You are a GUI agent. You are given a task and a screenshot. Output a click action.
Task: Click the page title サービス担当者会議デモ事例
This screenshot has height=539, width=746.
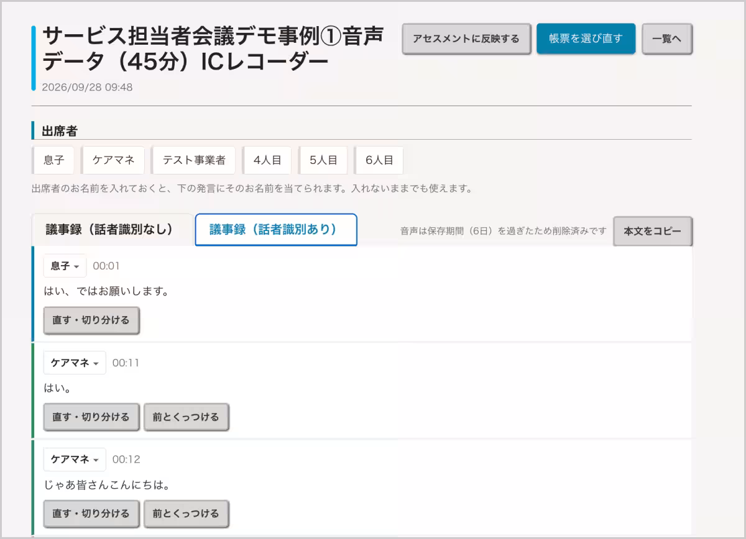[x=213, y=48]
